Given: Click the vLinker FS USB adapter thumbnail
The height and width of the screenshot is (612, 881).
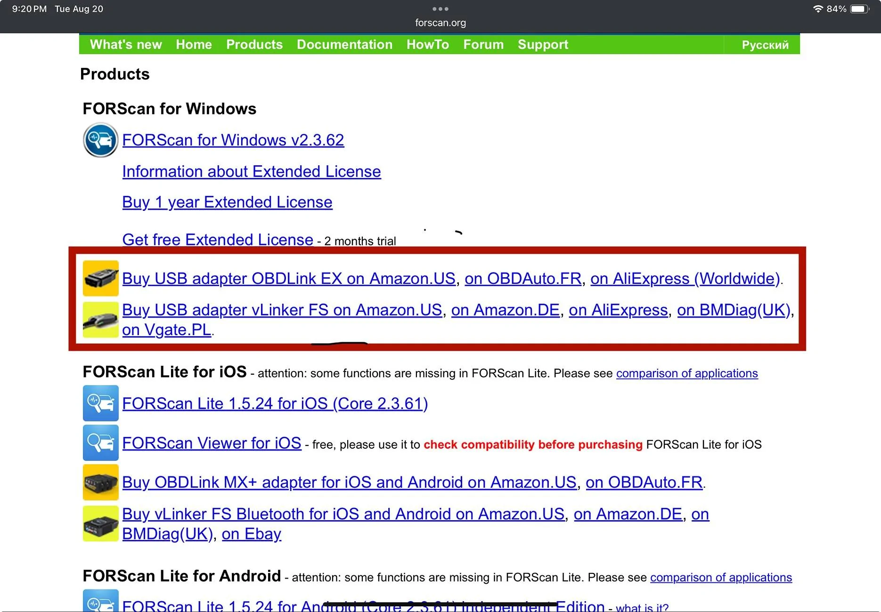Looking at the screenshot, I should (x=100, y=320).
